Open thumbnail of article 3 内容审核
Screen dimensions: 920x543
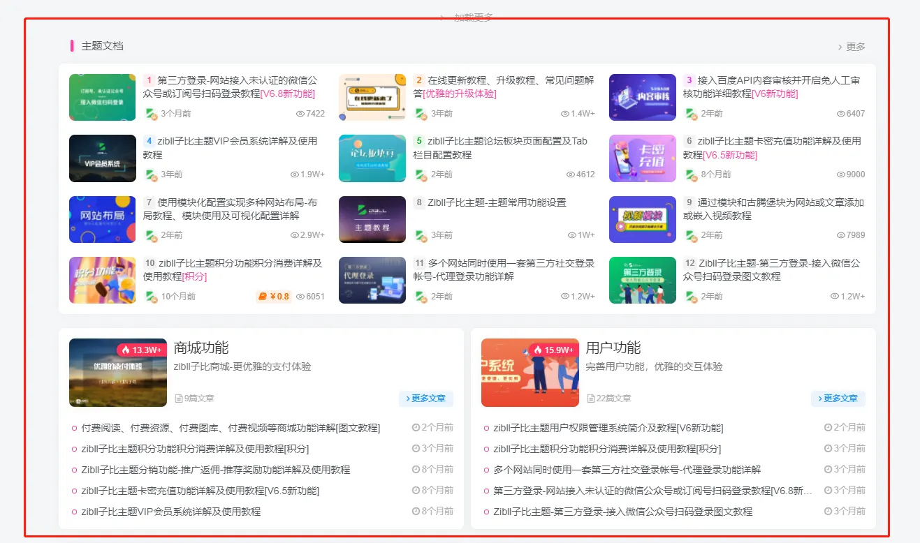(643, 98)
